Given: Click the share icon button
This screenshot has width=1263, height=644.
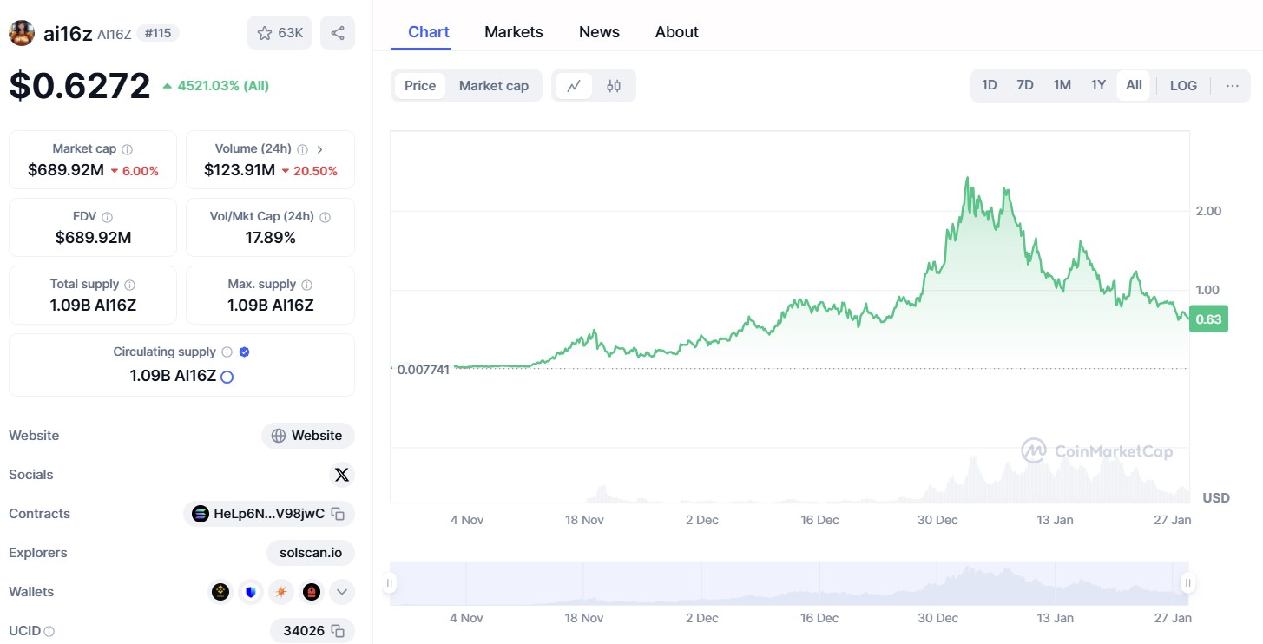Looking at the screenshot, I should [338, 33].
